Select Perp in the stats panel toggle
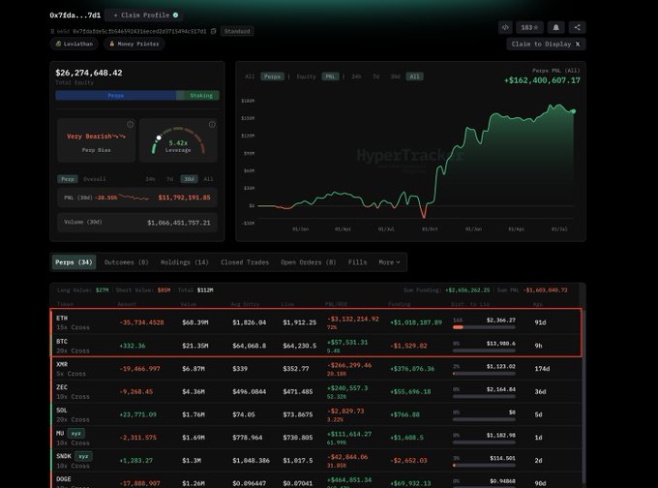This screenshot has height=488, width=658. tap(68, 179)
